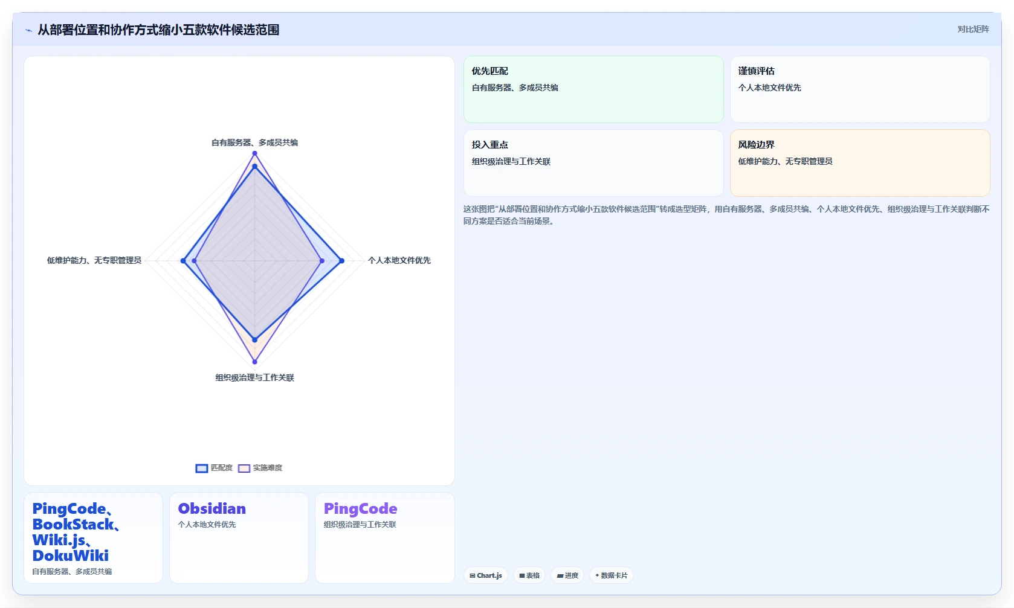
Task: Click 匹配度 data point on 组织级治理与工作关联 axis
Action: [x=254, y=340]
